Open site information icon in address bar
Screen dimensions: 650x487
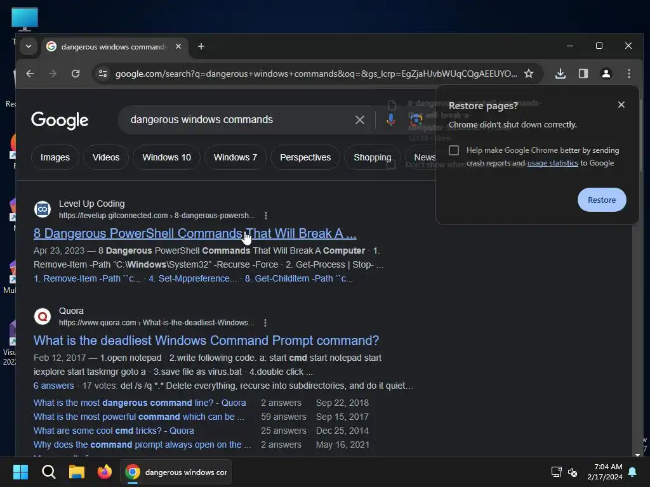[102, 74]
